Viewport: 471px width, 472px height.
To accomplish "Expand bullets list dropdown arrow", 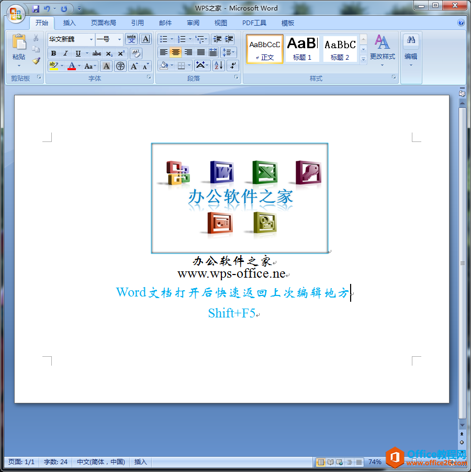I will [172, 39].
